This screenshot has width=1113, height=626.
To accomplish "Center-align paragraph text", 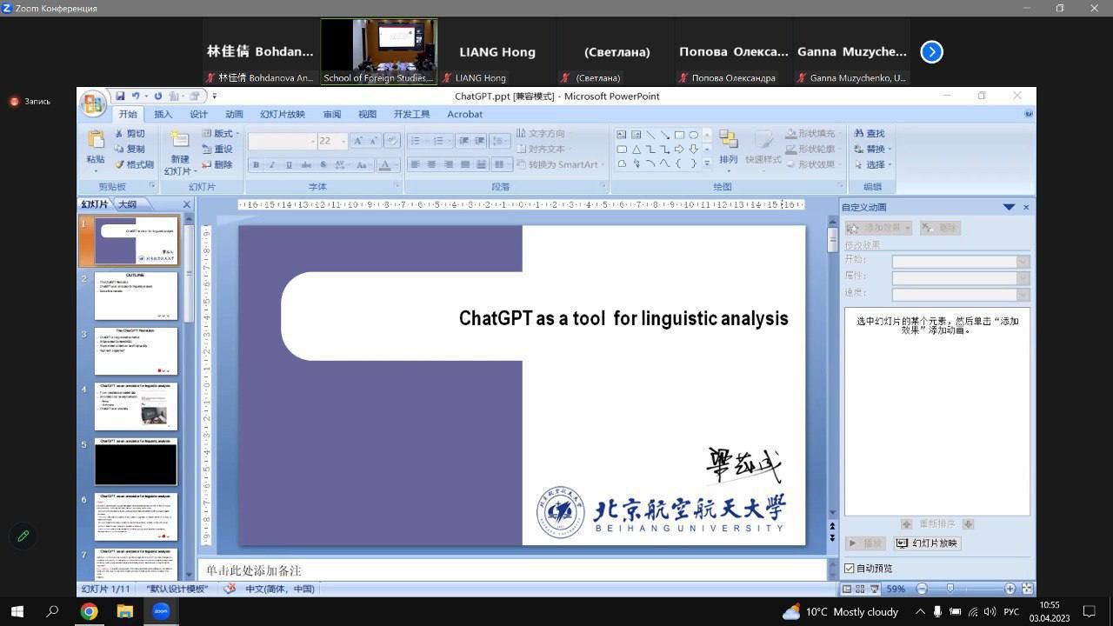I will coord(432,164).
